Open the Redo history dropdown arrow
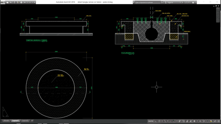This screenshot has height=124, width=221. pos(32,2)
